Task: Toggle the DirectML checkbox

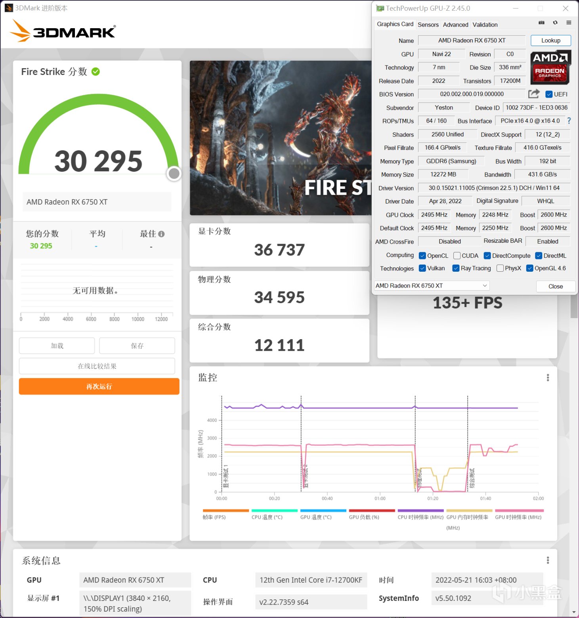Action: (x=539, y=256)
